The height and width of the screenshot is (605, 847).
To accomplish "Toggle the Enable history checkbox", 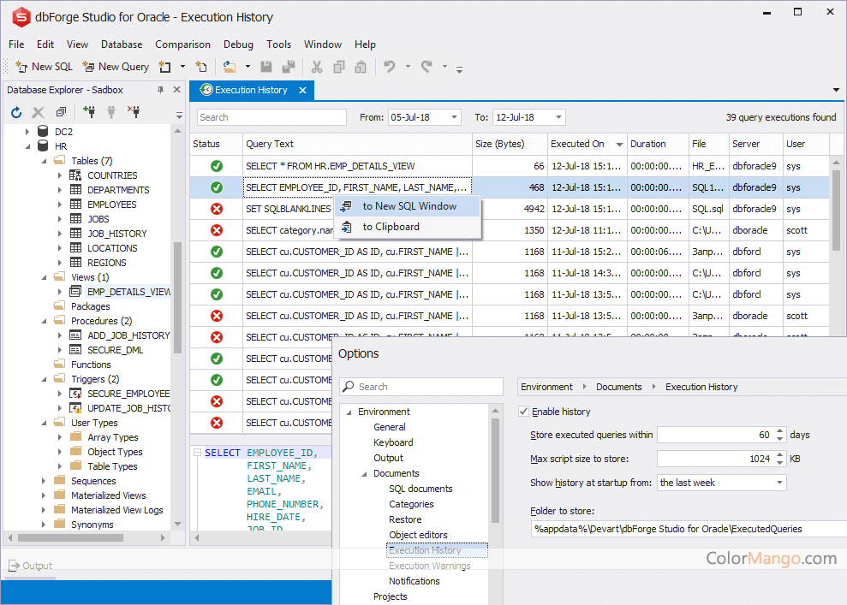I will coord(524,412).
